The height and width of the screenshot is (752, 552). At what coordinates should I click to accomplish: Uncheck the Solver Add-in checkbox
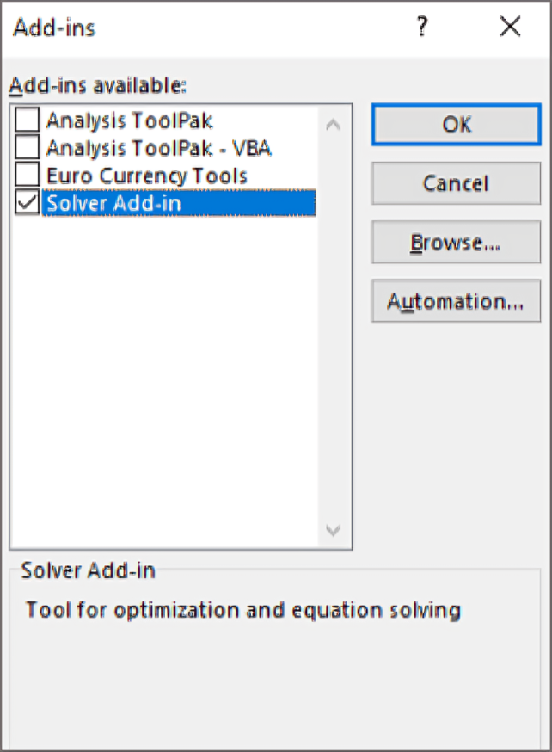[27, 202]
